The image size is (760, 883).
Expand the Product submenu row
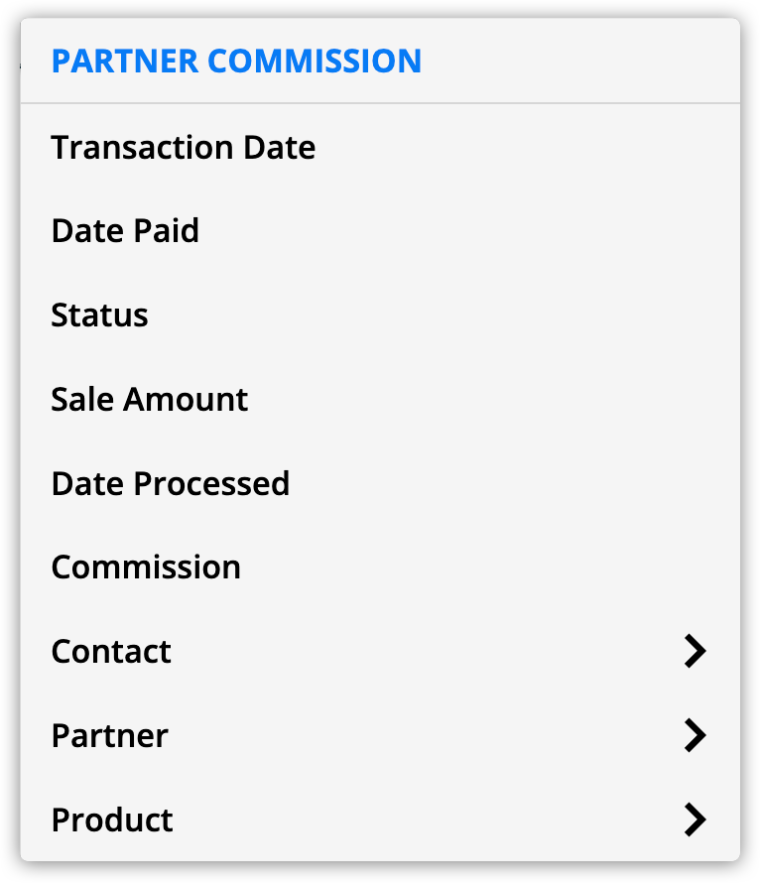pyautogui.click(x=379, y=820)
